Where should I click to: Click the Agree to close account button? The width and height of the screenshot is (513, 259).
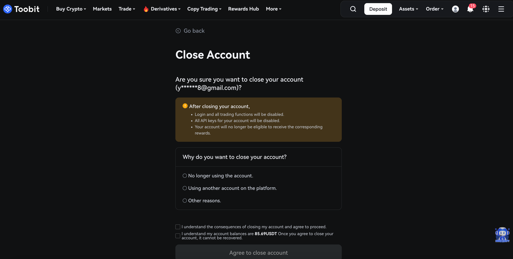259,252
